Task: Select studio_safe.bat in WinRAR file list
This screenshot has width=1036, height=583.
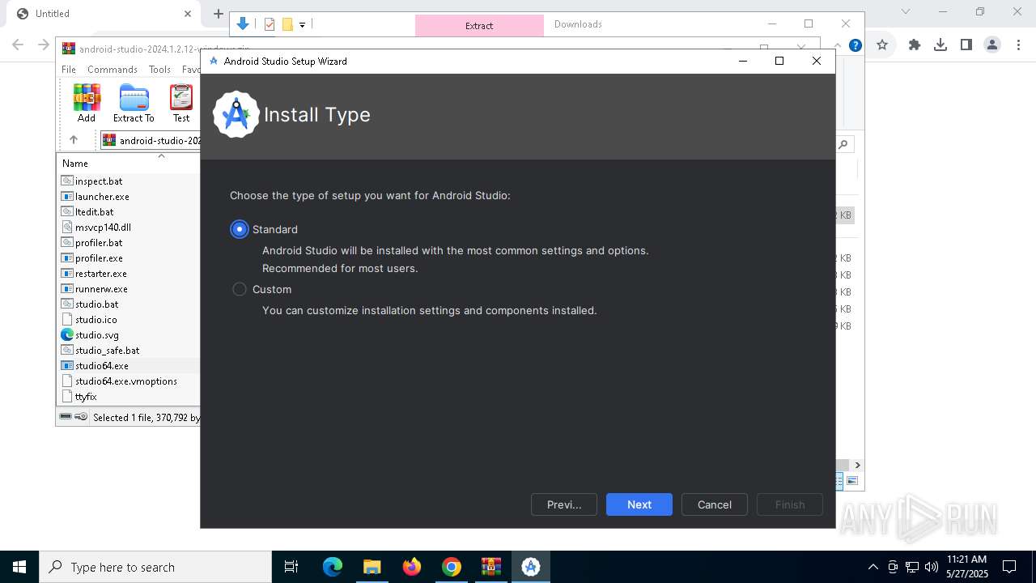Action: pos(107,351)
